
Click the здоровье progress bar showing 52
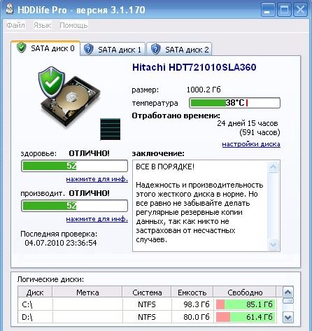click(74, 166)
